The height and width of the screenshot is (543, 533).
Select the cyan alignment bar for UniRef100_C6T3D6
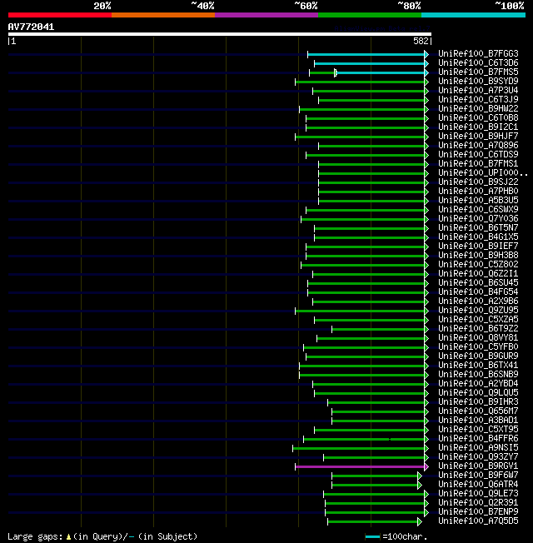point(369,64)
